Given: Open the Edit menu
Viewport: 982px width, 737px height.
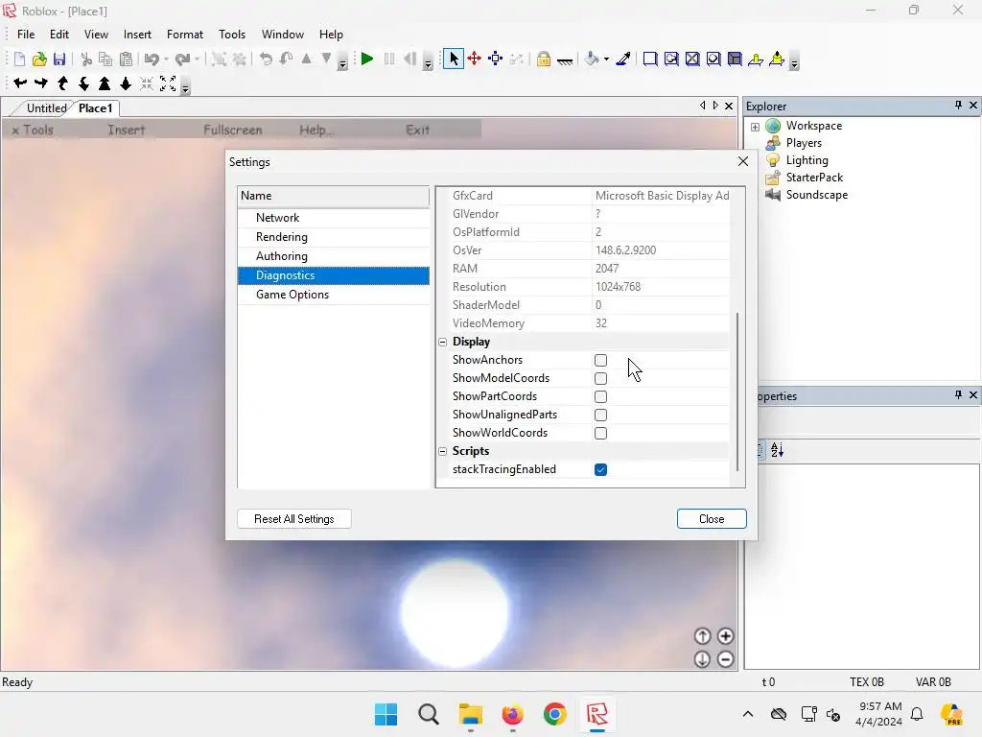Looking at the screenshot, I should (x=59, y=35).
